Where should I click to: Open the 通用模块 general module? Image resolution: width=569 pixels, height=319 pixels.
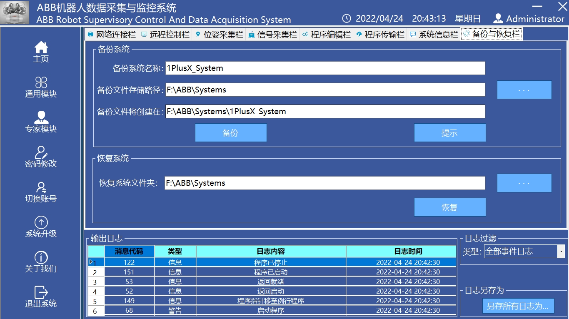click(41, 87)
